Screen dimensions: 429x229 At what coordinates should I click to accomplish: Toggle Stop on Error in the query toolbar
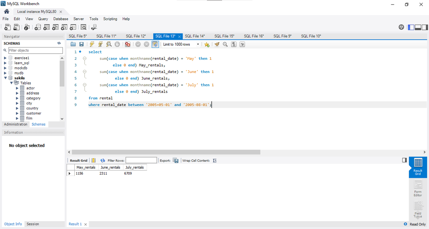(128, 44)
